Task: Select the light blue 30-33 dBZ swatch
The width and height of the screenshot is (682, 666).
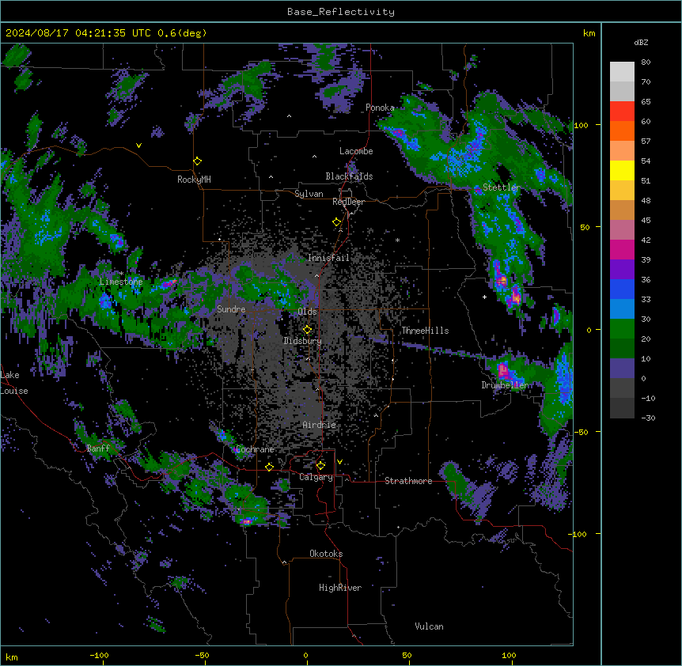Action: (622, 309)
